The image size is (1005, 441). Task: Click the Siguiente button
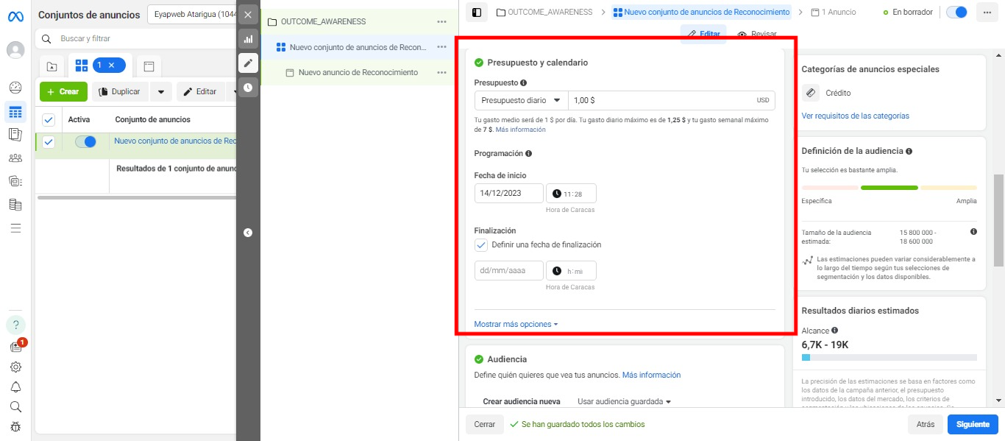tap(973, 424)
